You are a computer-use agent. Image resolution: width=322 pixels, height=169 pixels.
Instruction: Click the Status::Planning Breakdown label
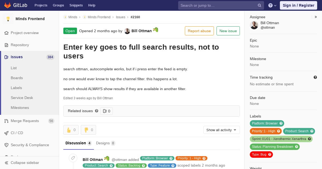coord(275,147)
